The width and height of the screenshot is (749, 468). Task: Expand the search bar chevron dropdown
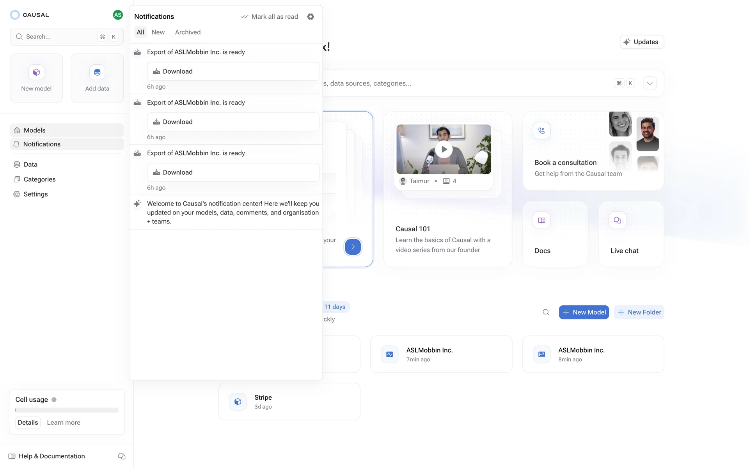coord(650,83)
